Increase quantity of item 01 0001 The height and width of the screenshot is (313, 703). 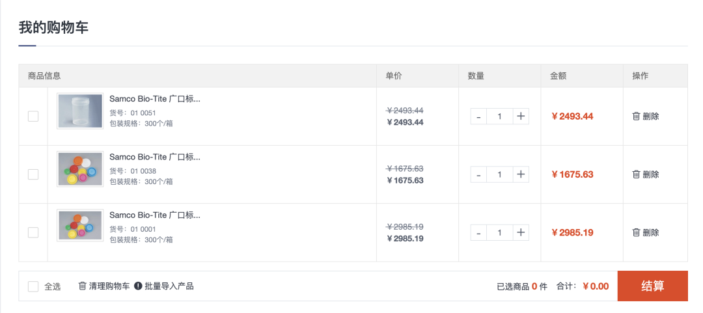pyautogui.click(x=521, y=232)
